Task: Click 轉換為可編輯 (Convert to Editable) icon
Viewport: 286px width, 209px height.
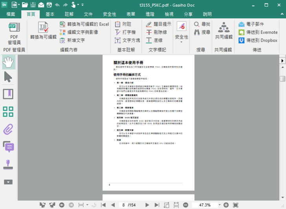Action: tap(43, 31)
